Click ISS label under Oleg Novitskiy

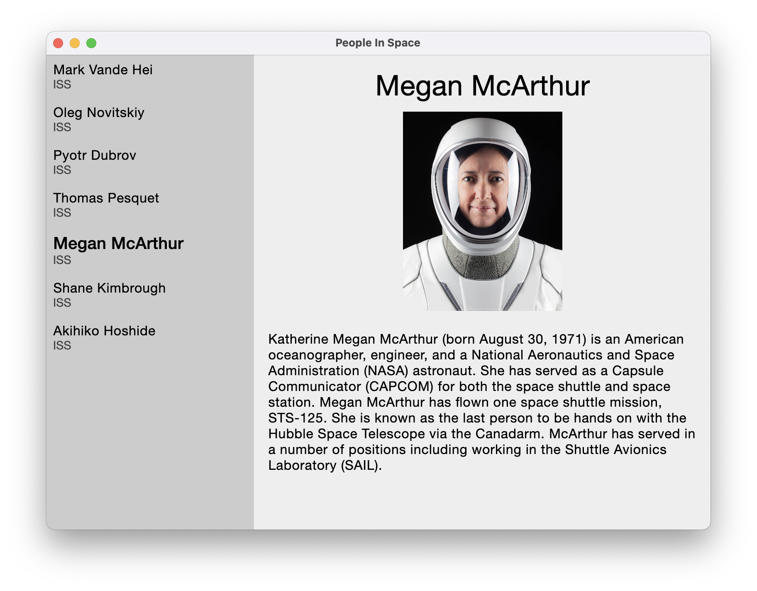pyautogui.click(x=62, y=127)
